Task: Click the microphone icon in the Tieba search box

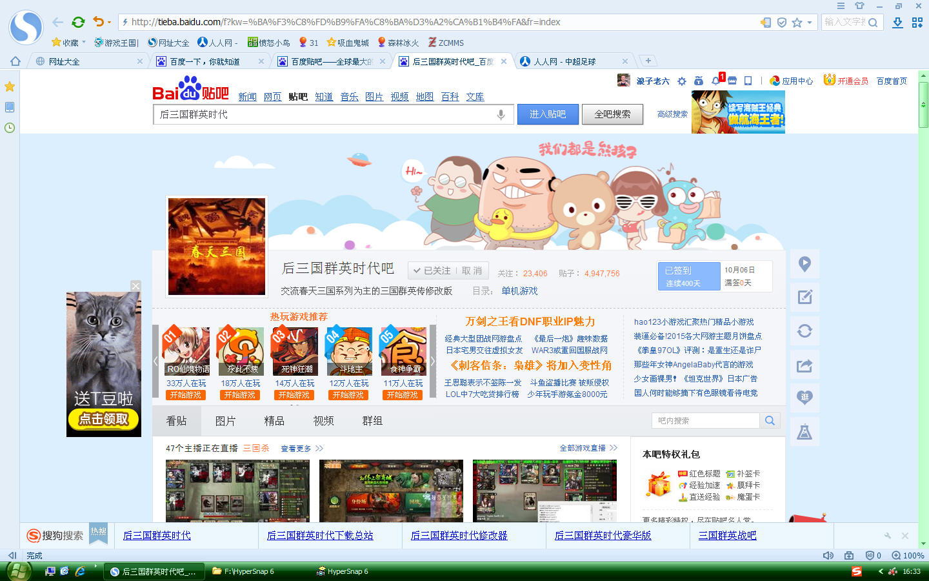Action: point(501,115)
